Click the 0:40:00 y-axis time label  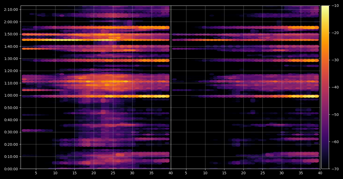(x=11, y=120)
